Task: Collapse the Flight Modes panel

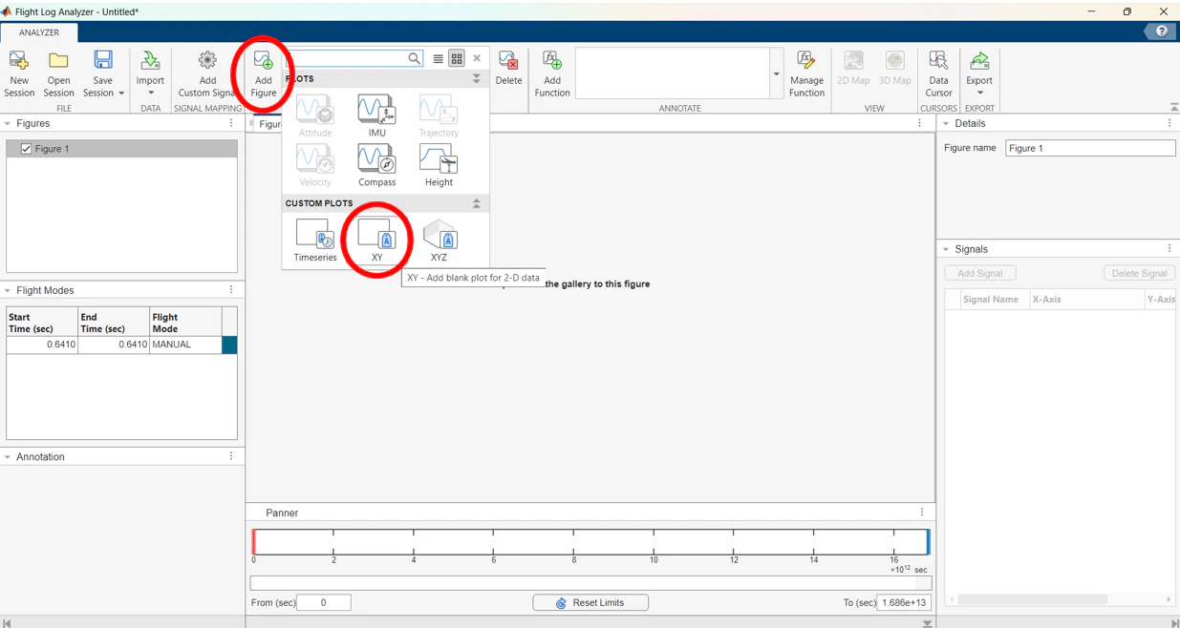Action: click(x=8, y=290)
